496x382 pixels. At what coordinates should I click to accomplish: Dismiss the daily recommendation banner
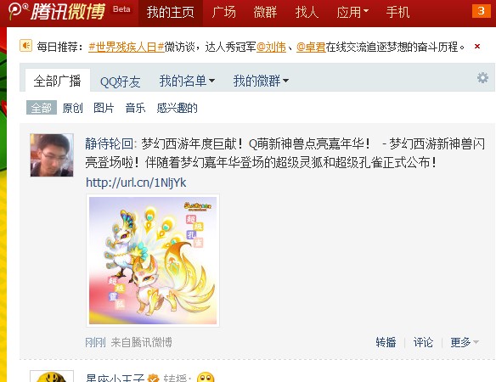(477, 47)
